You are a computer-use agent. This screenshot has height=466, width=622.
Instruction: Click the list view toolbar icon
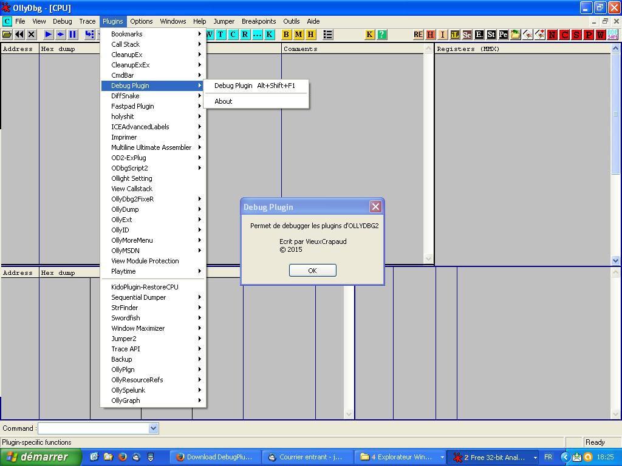coord(327,35)
